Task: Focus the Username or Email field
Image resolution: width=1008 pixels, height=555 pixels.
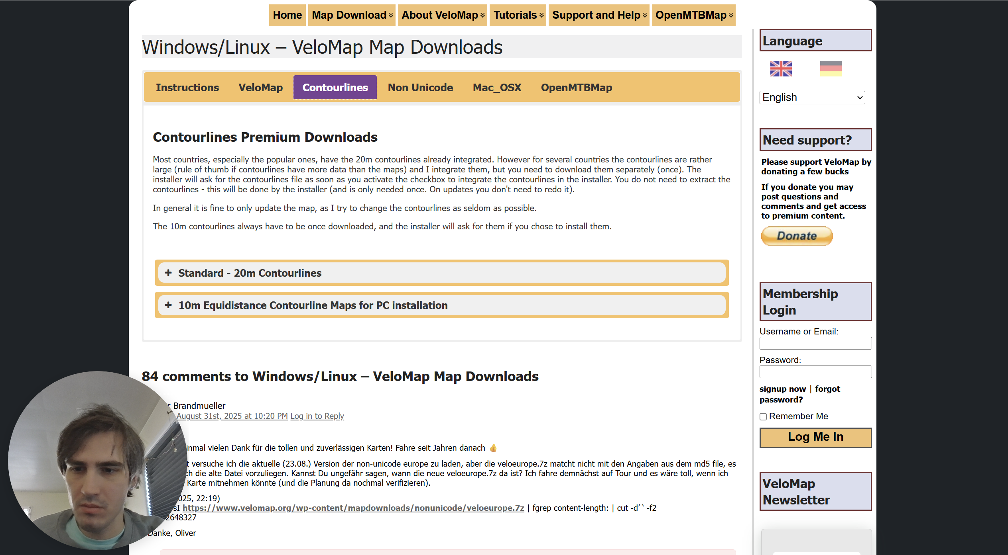Action: pos(815,343)
